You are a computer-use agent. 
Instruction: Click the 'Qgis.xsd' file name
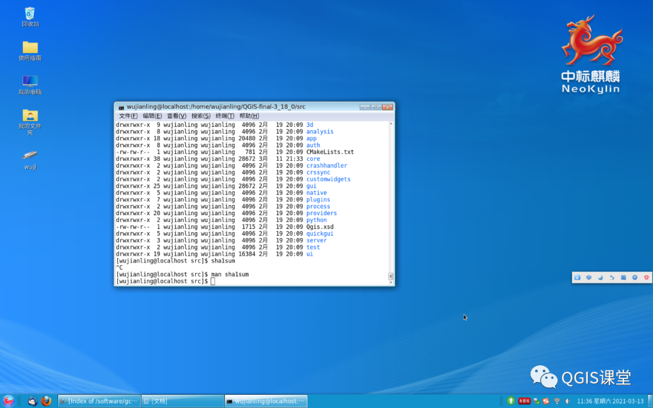320,227
